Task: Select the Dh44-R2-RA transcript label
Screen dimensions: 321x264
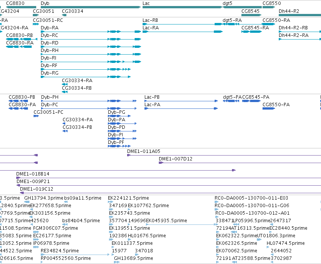Action: click(293, 35)
